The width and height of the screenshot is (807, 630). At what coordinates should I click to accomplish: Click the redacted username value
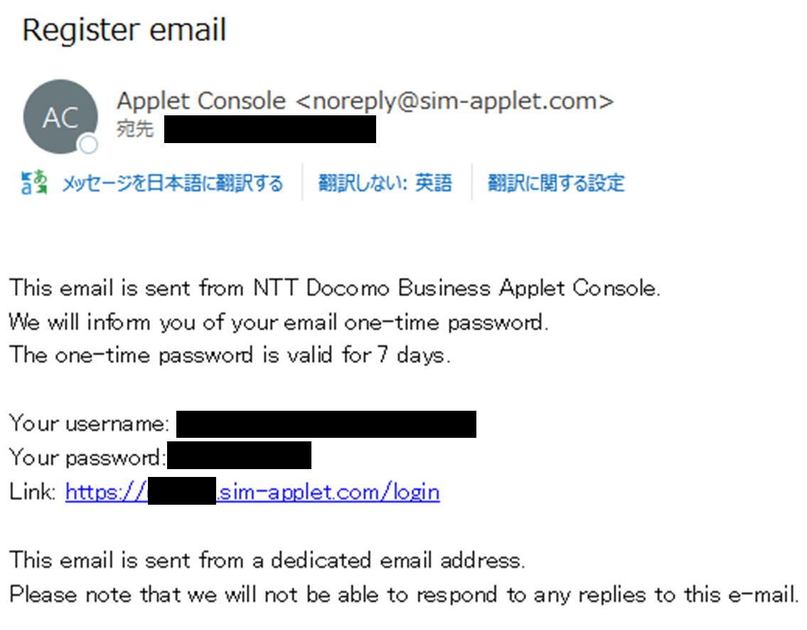coord(326,424)
